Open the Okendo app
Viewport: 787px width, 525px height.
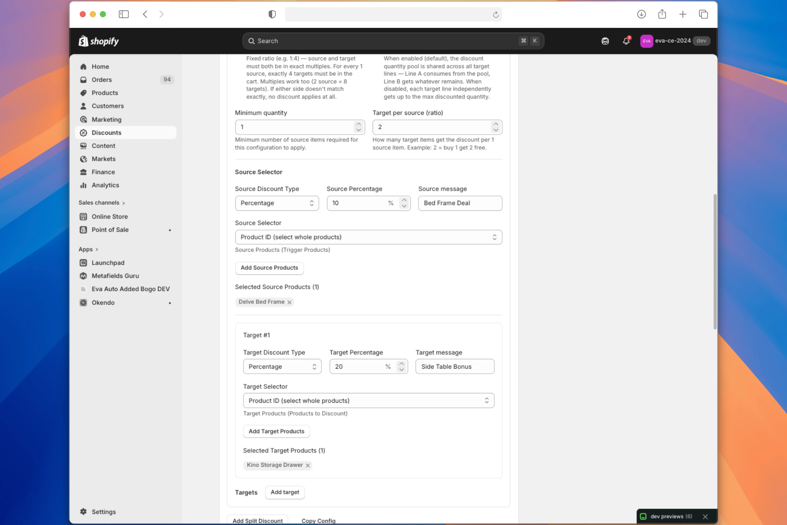(103, 302)
